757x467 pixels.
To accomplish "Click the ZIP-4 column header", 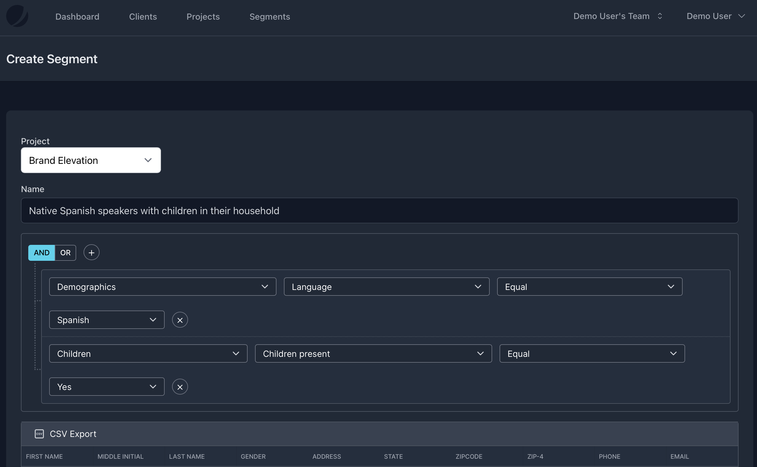I will pos(535,457).
